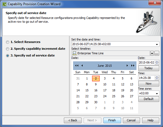Select June 15 in calendar
This screenshot has height=127, width=163.
pyautogui.click(x=87, y=90)
